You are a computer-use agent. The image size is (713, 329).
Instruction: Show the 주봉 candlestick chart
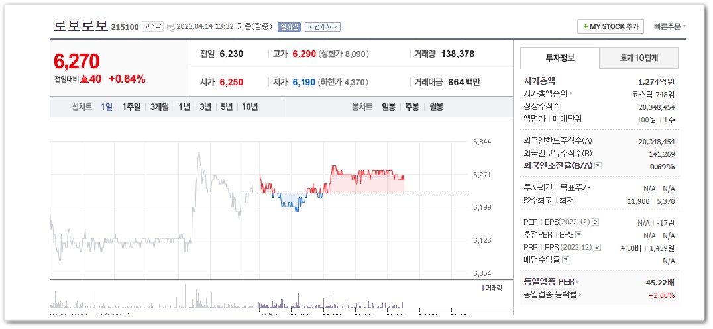pos(412,107)
